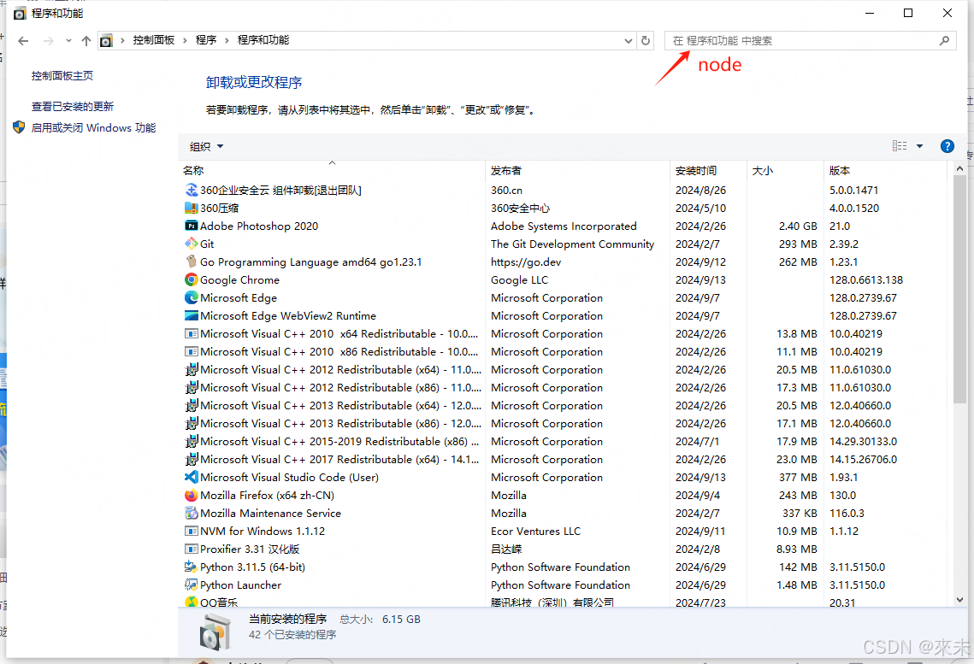
Task: Click the 卸载或更改程序 heading
Action: click(254, 82)
